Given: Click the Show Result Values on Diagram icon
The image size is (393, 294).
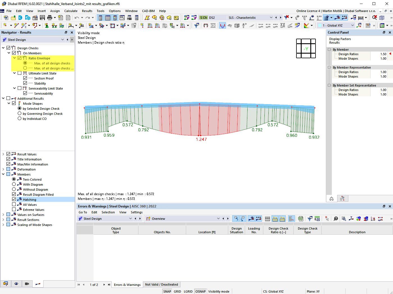Looking at the screenshot, I should click(x=344, y=17).
